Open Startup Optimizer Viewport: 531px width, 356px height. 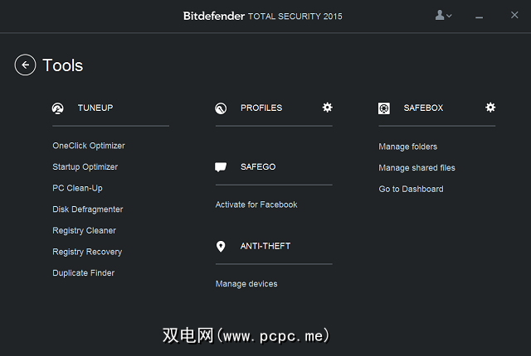tap(85, 167)
